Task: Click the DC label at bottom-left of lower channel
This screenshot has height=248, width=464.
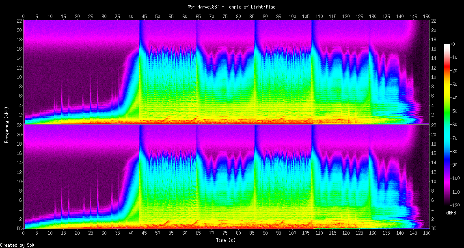Action: (19, 229)
